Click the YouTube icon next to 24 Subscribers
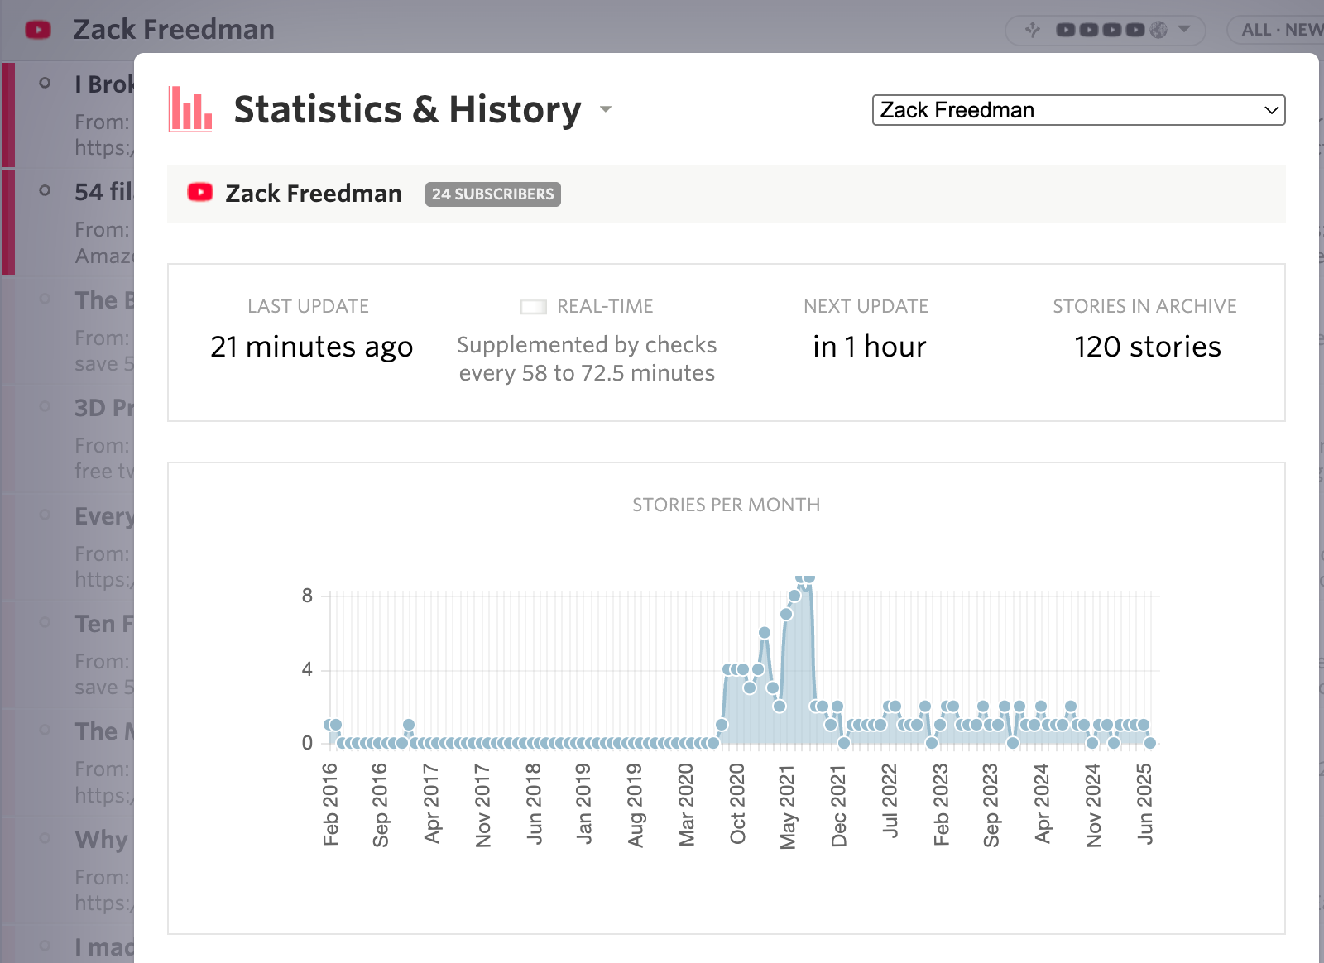 200,193
